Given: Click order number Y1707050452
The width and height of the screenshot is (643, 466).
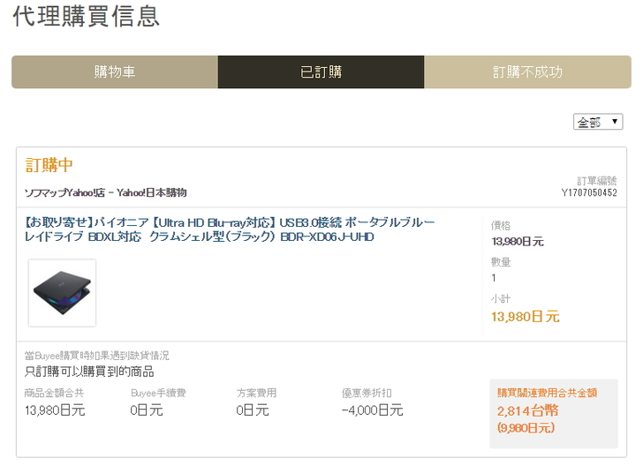Looking at the screenshot, I should pos(589,192).
